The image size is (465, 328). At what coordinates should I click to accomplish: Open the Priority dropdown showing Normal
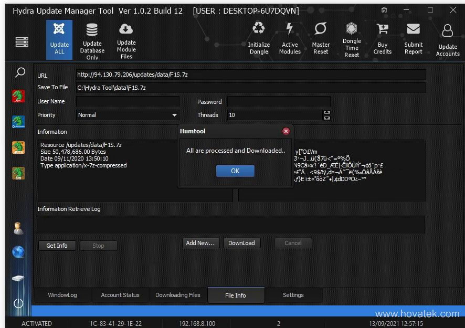click(x=128, y=114)
